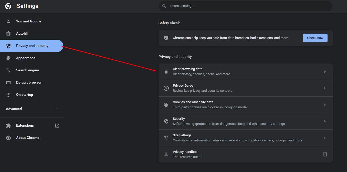
Task: Select Default browser in the sidebar
Action: (x=31, y=83)
